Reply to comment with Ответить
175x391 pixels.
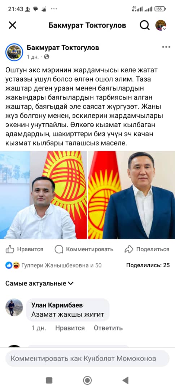pyautogui.click(x=108, y=328)
